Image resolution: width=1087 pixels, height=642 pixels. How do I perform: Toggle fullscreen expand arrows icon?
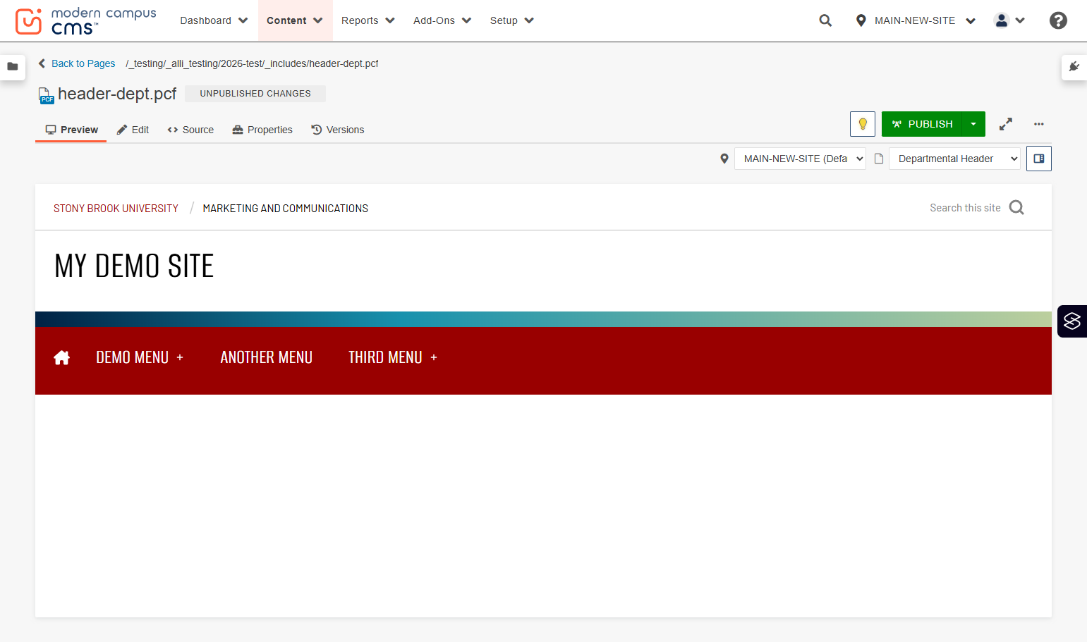1006,124
